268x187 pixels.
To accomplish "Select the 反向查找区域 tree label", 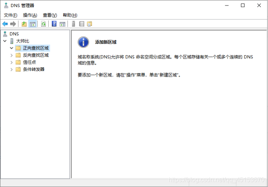I will tap(36, 55).
